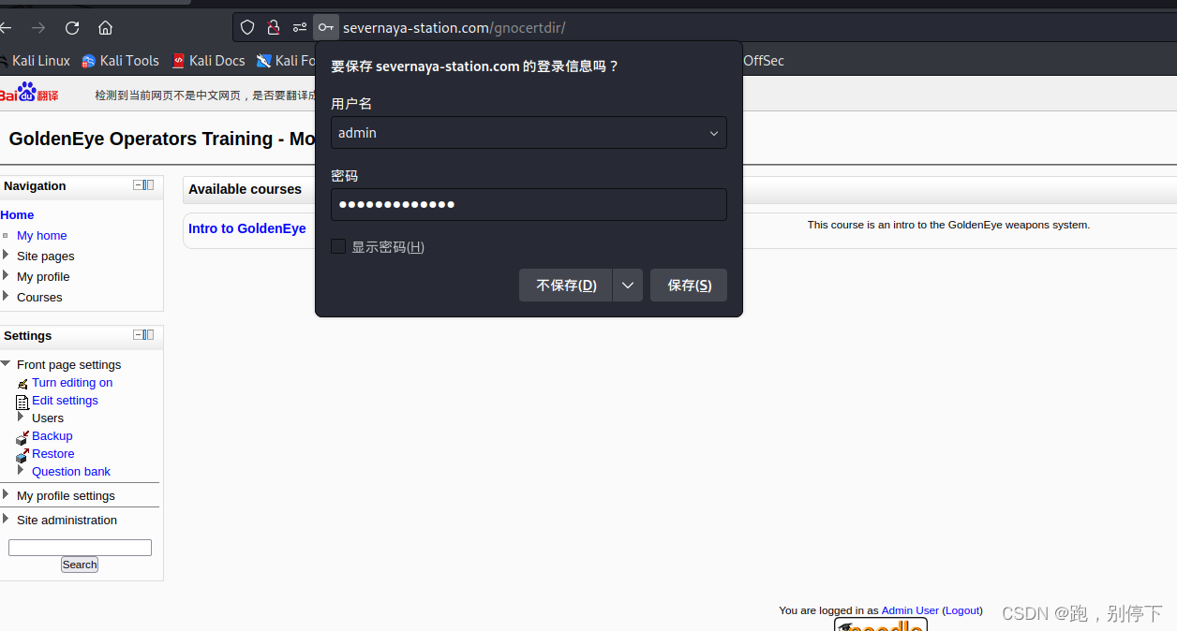The height and width of the screenshot is (631, 1177).
Task: Hide the Navigation block
Action: [x=138, y=185]
